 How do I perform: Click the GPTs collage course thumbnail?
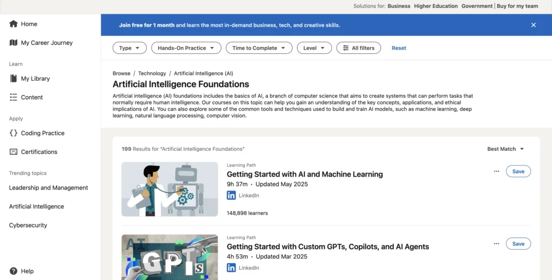tap(170, 257)
